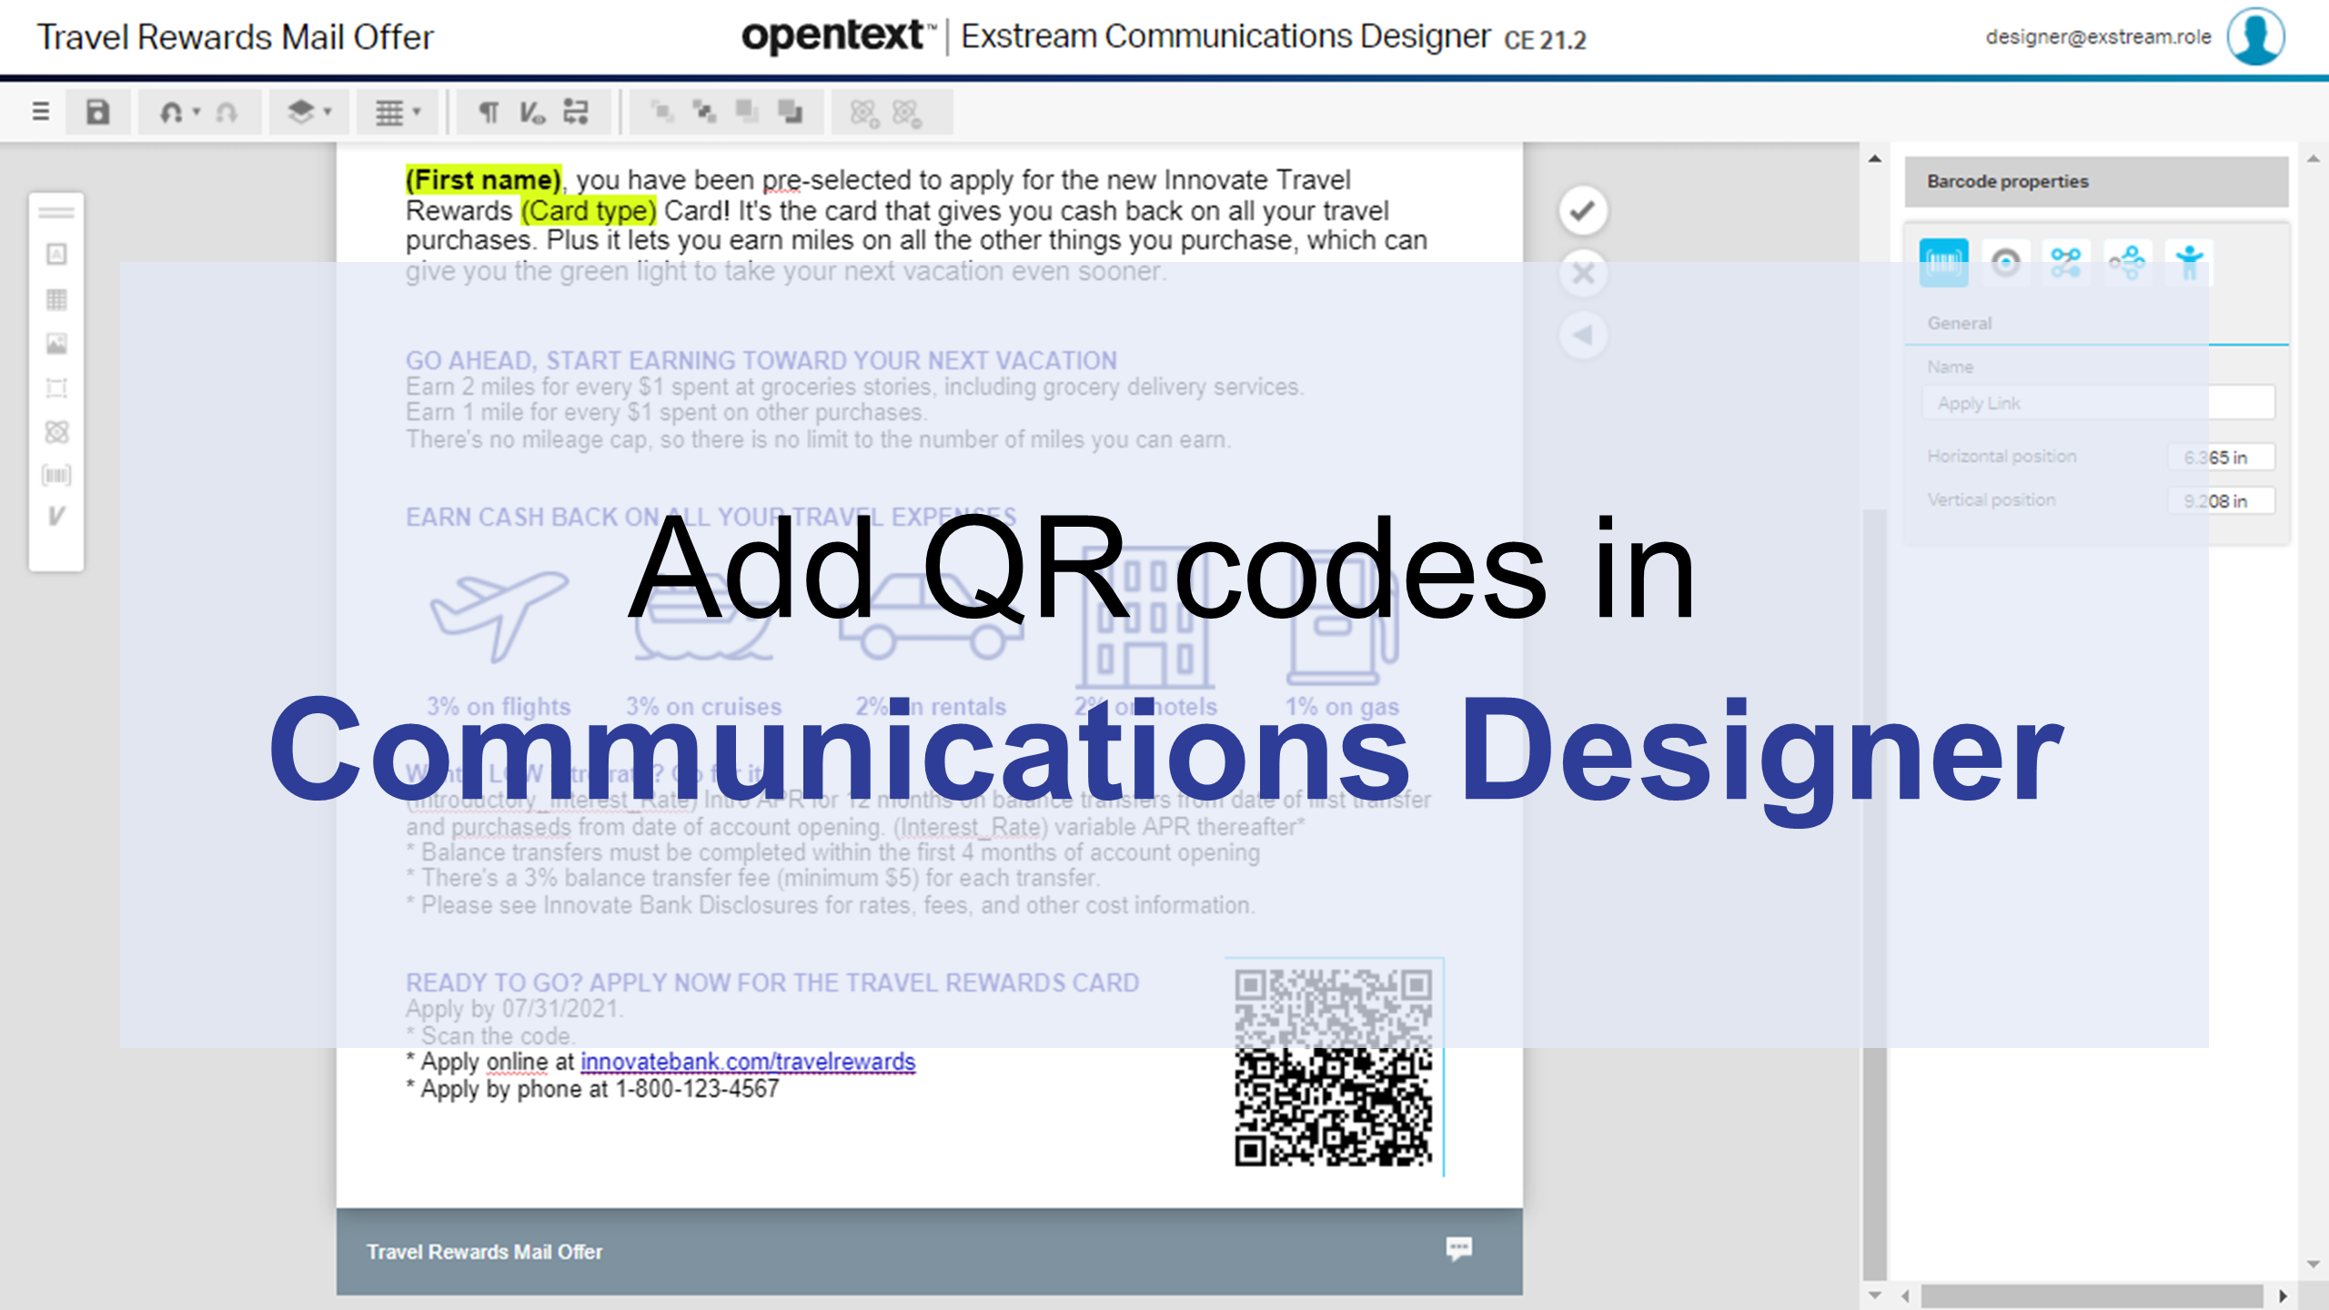Viewport: 2329px width, 1310px height.
Task: Click the Barcode properties panel header
Action: coord(2096,181)
